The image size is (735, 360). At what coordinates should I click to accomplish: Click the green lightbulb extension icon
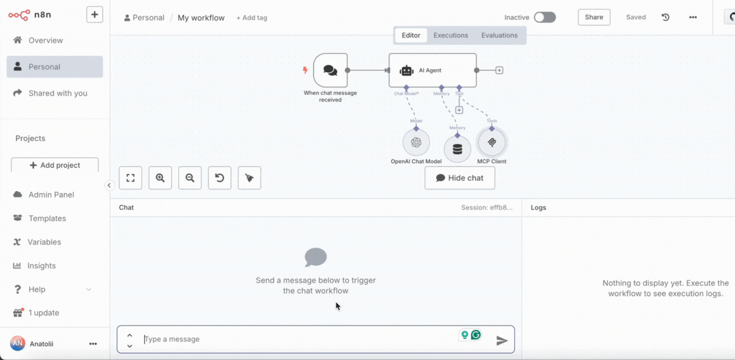[x=464, y=335]
